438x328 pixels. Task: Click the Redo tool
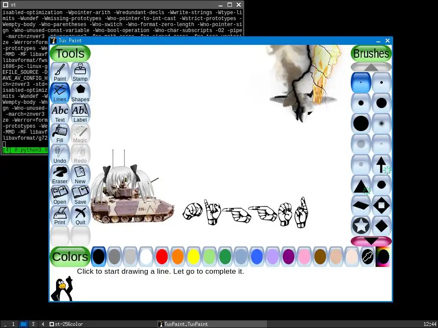click(80, 155)
